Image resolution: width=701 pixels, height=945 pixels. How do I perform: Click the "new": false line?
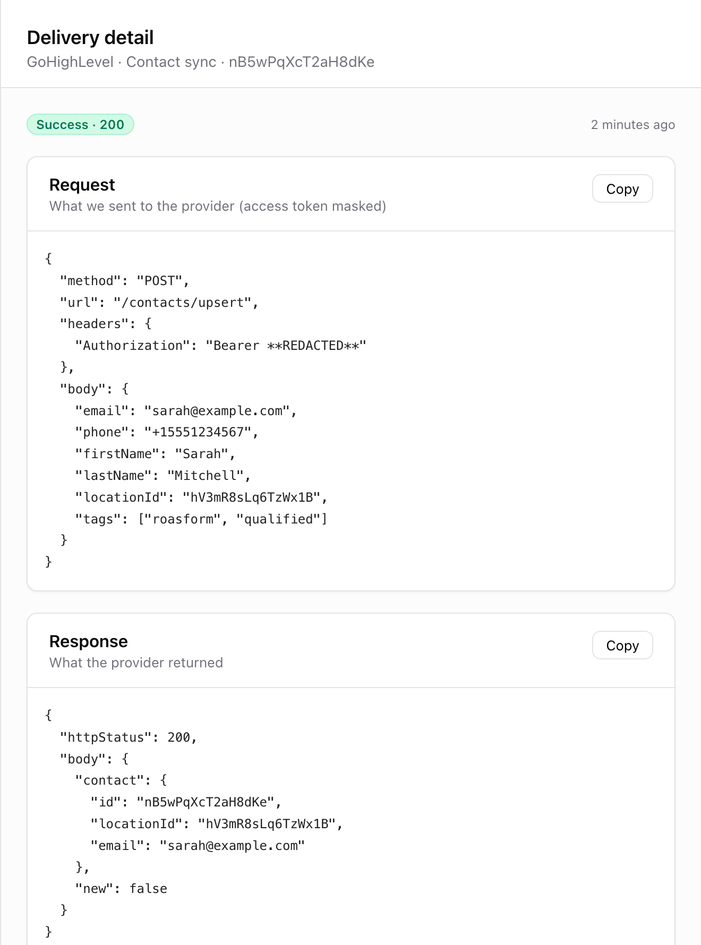click(121, 889)
